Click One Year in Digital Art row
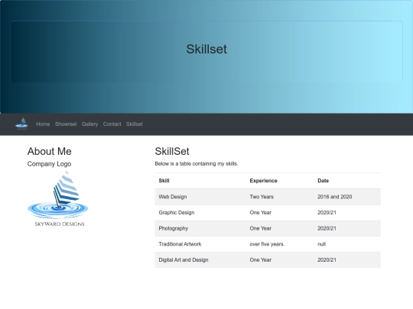Viewport: 413px width, 309px height. [280, 260]
